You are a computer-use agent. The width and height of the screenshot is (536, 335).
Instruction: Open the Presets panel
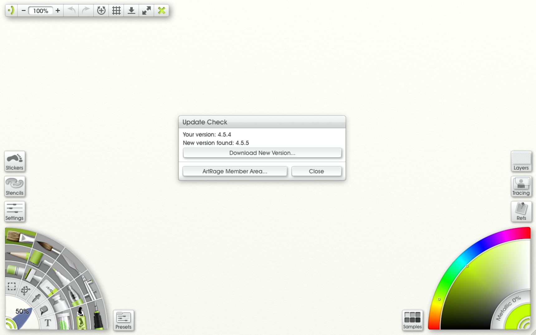pos(123,320)
